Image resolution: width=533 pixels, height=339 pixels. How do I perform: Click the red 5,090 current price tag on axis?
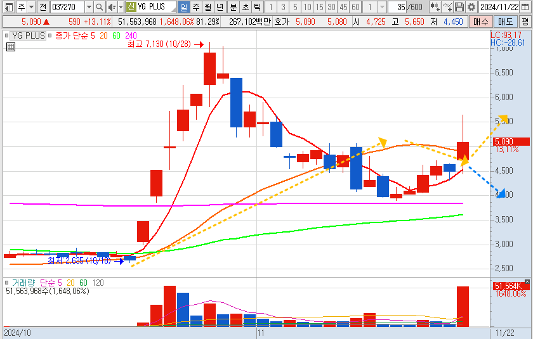(x=511, y=141)
